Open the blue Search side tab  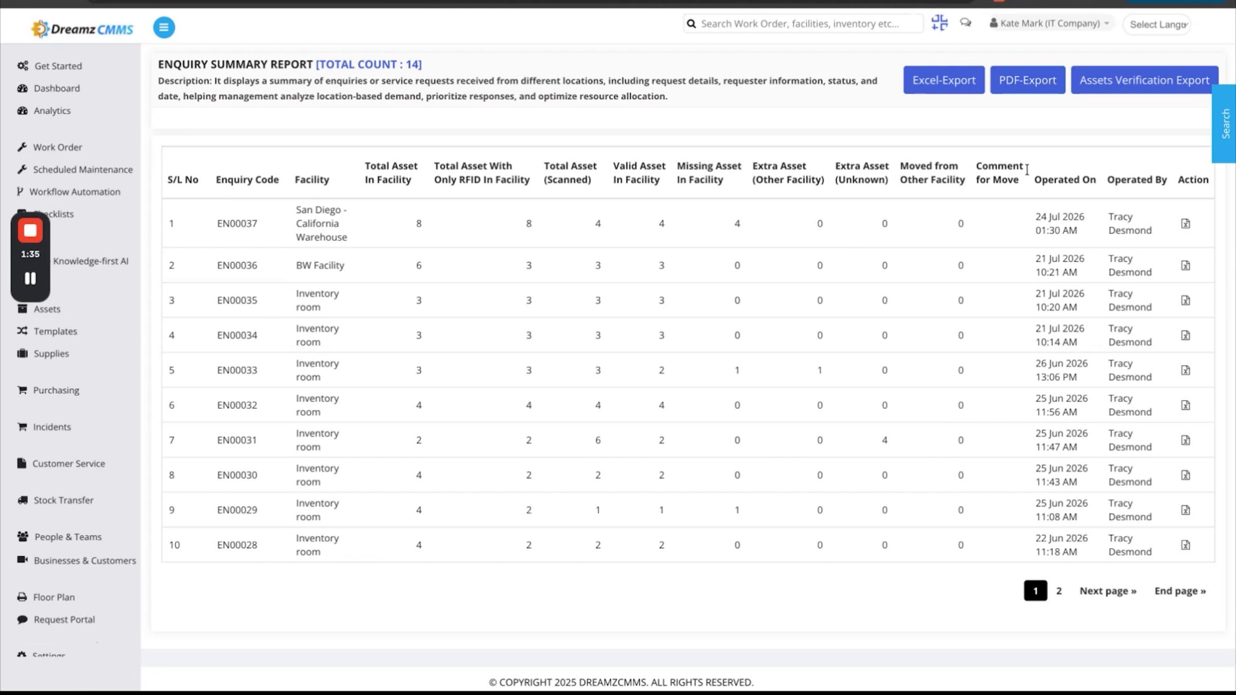pyautogui.click(x=1225, y=124)
